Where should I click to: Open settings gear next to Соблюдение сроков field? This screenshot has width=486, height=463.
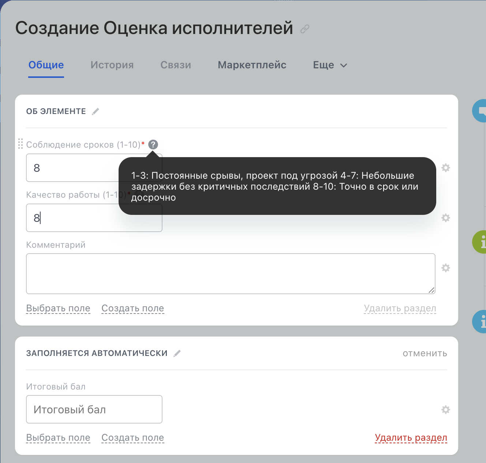tap(446, 168)
